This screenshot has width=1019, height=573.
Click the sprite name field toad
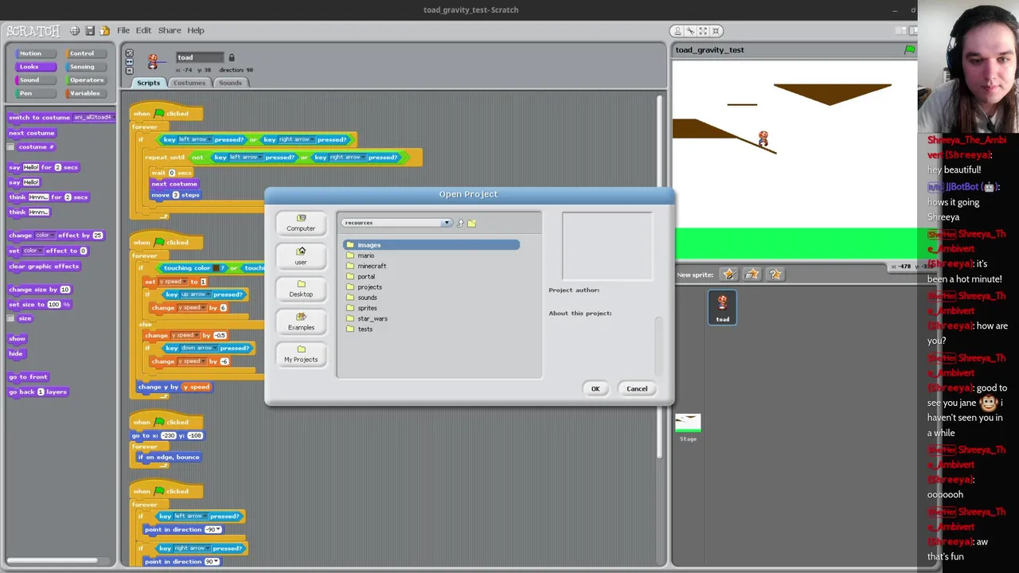(x=200, y=57)
